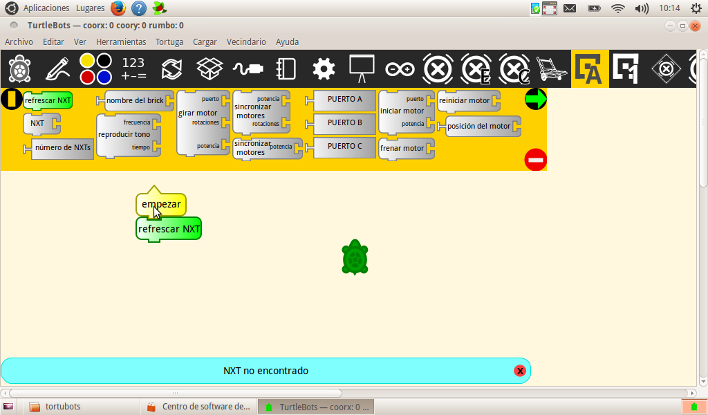708x415 pixels.
Task: Launch Firefox from top panel
Action: point(118,8)
